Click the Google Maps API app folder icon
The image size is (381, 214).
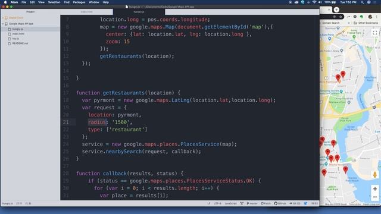6,24
